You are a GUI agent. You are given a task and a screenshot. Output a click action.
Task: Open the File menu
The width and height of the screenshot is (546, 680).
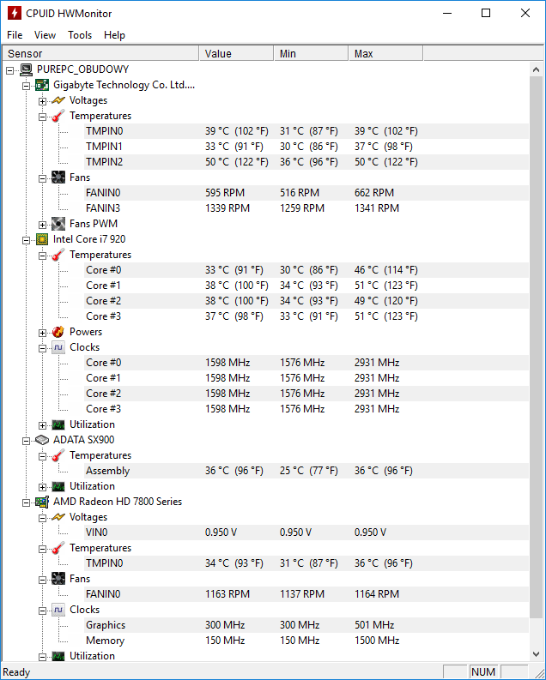pos(15,35)
